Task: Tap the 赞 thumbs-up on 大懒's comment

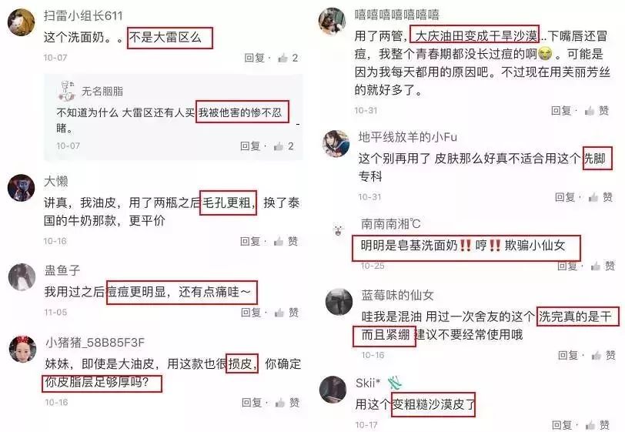Action: (279, 241)
